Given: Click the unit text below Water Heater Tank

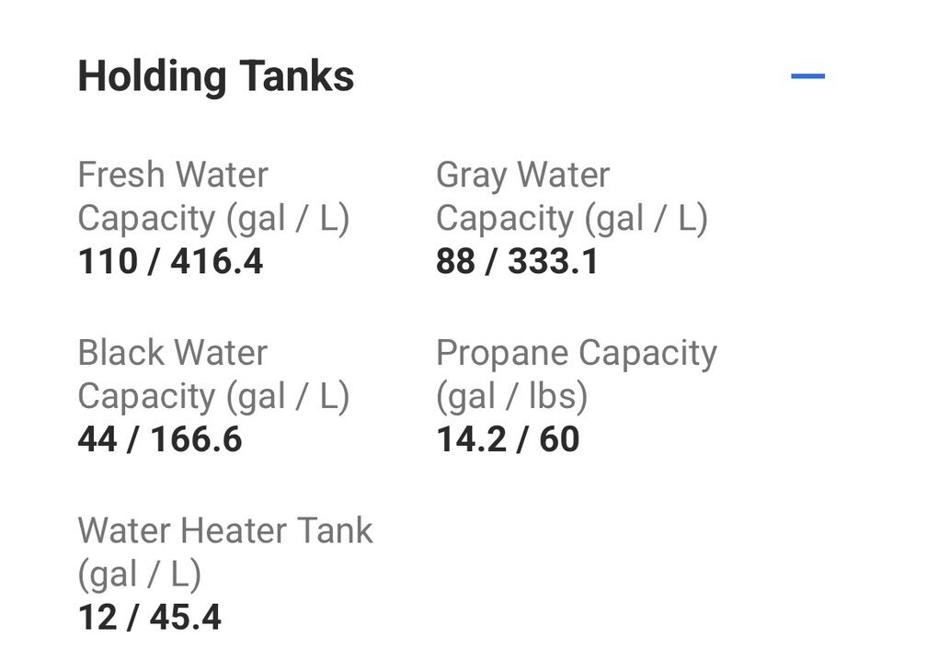Looking at the screenshot, I should [140, 574].
